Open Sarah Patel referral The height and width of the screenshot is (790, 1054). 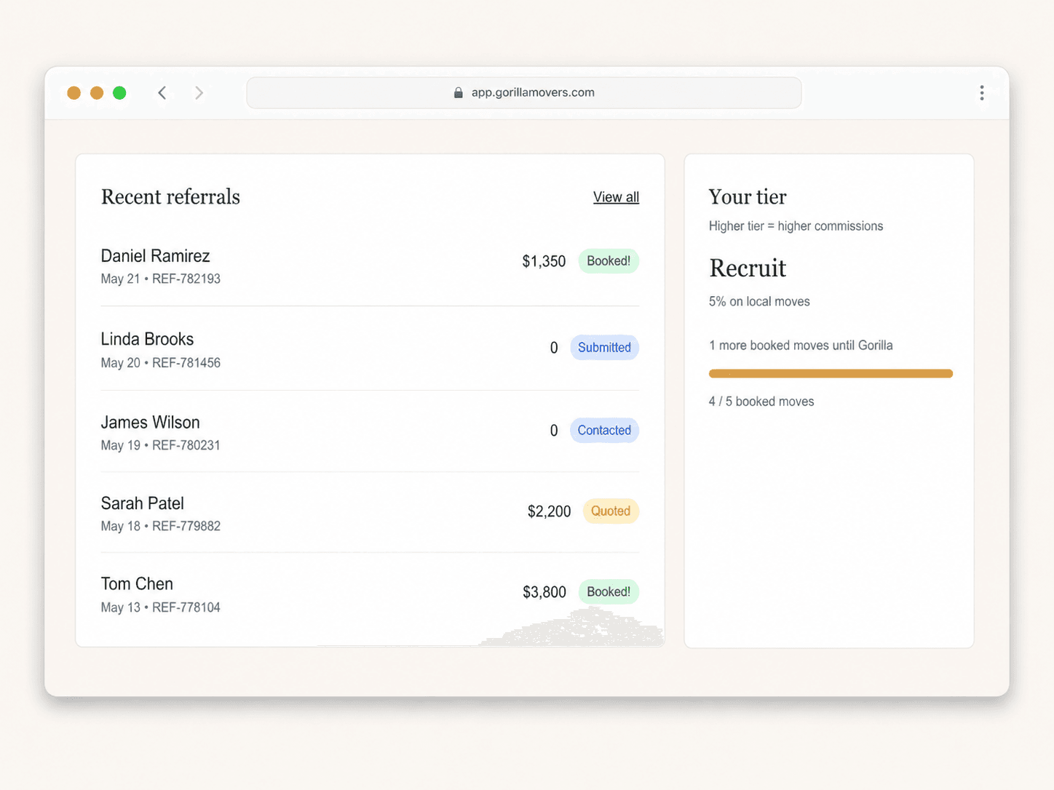point(143,503)
